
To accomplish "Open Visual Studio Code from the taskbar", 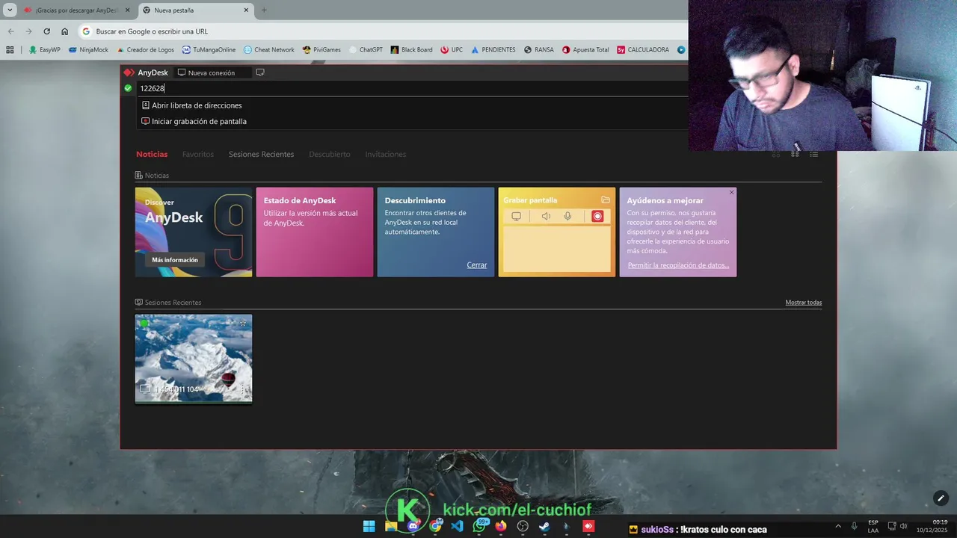I will 457,526.
